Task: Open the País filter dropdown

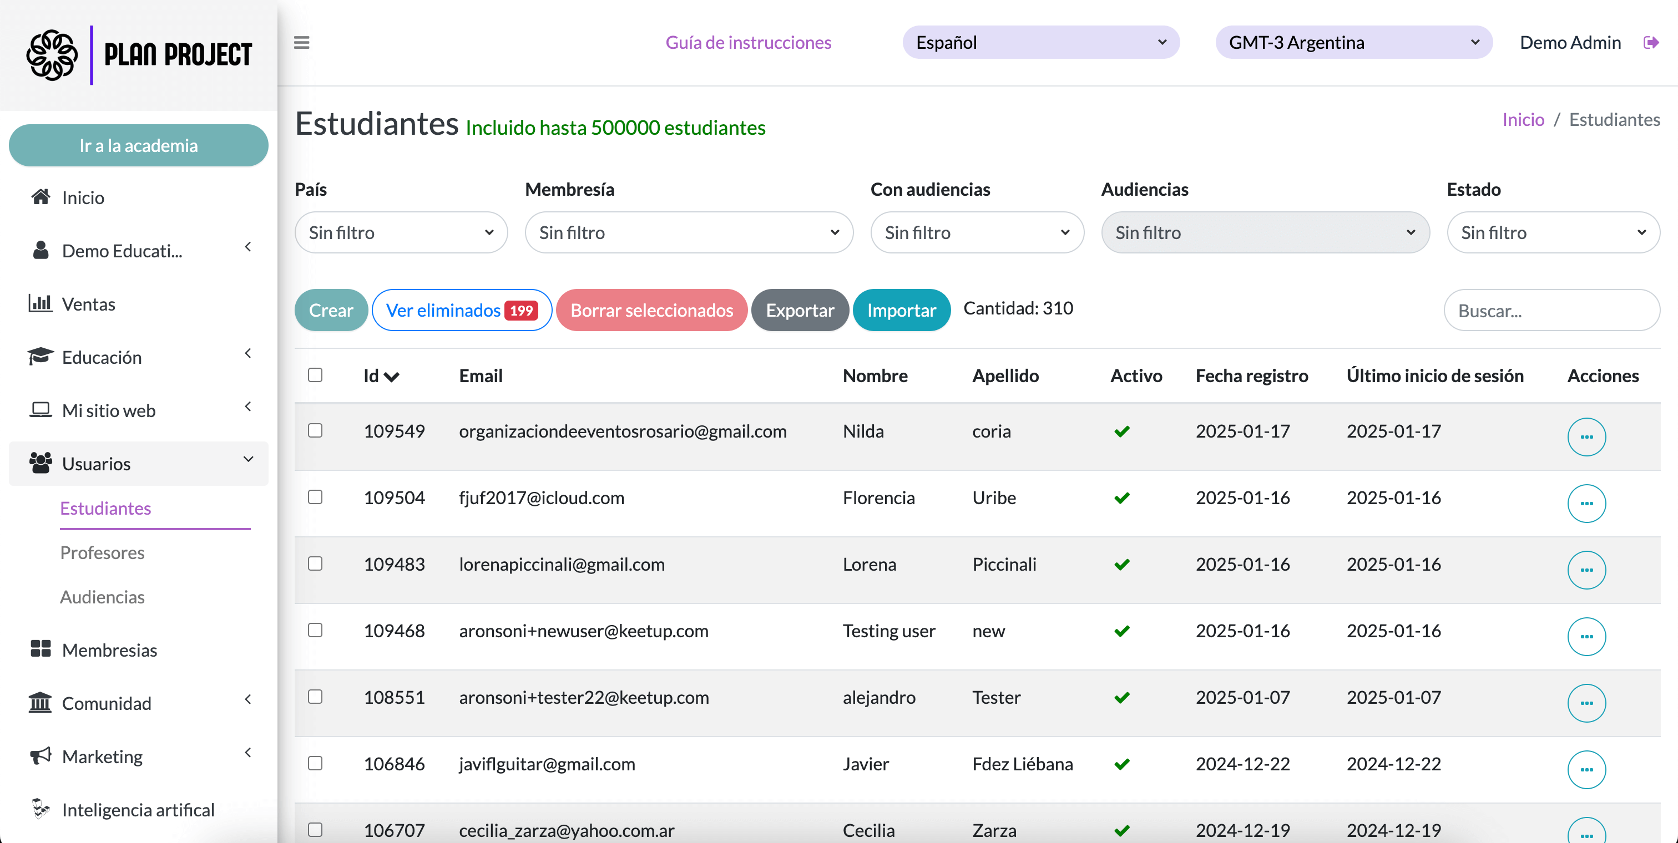Action: click(401, 232)
